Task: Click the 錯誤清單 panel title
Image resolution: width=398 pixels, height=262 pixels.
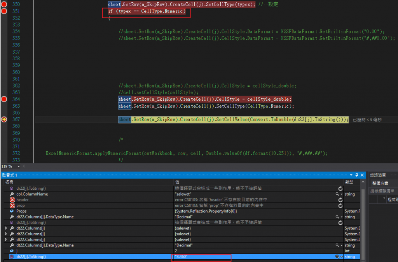Action: click(x=378, y=175)
